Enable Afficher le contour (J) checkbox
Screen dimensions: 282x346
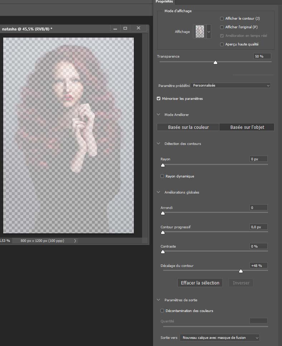tap(222, 19)
